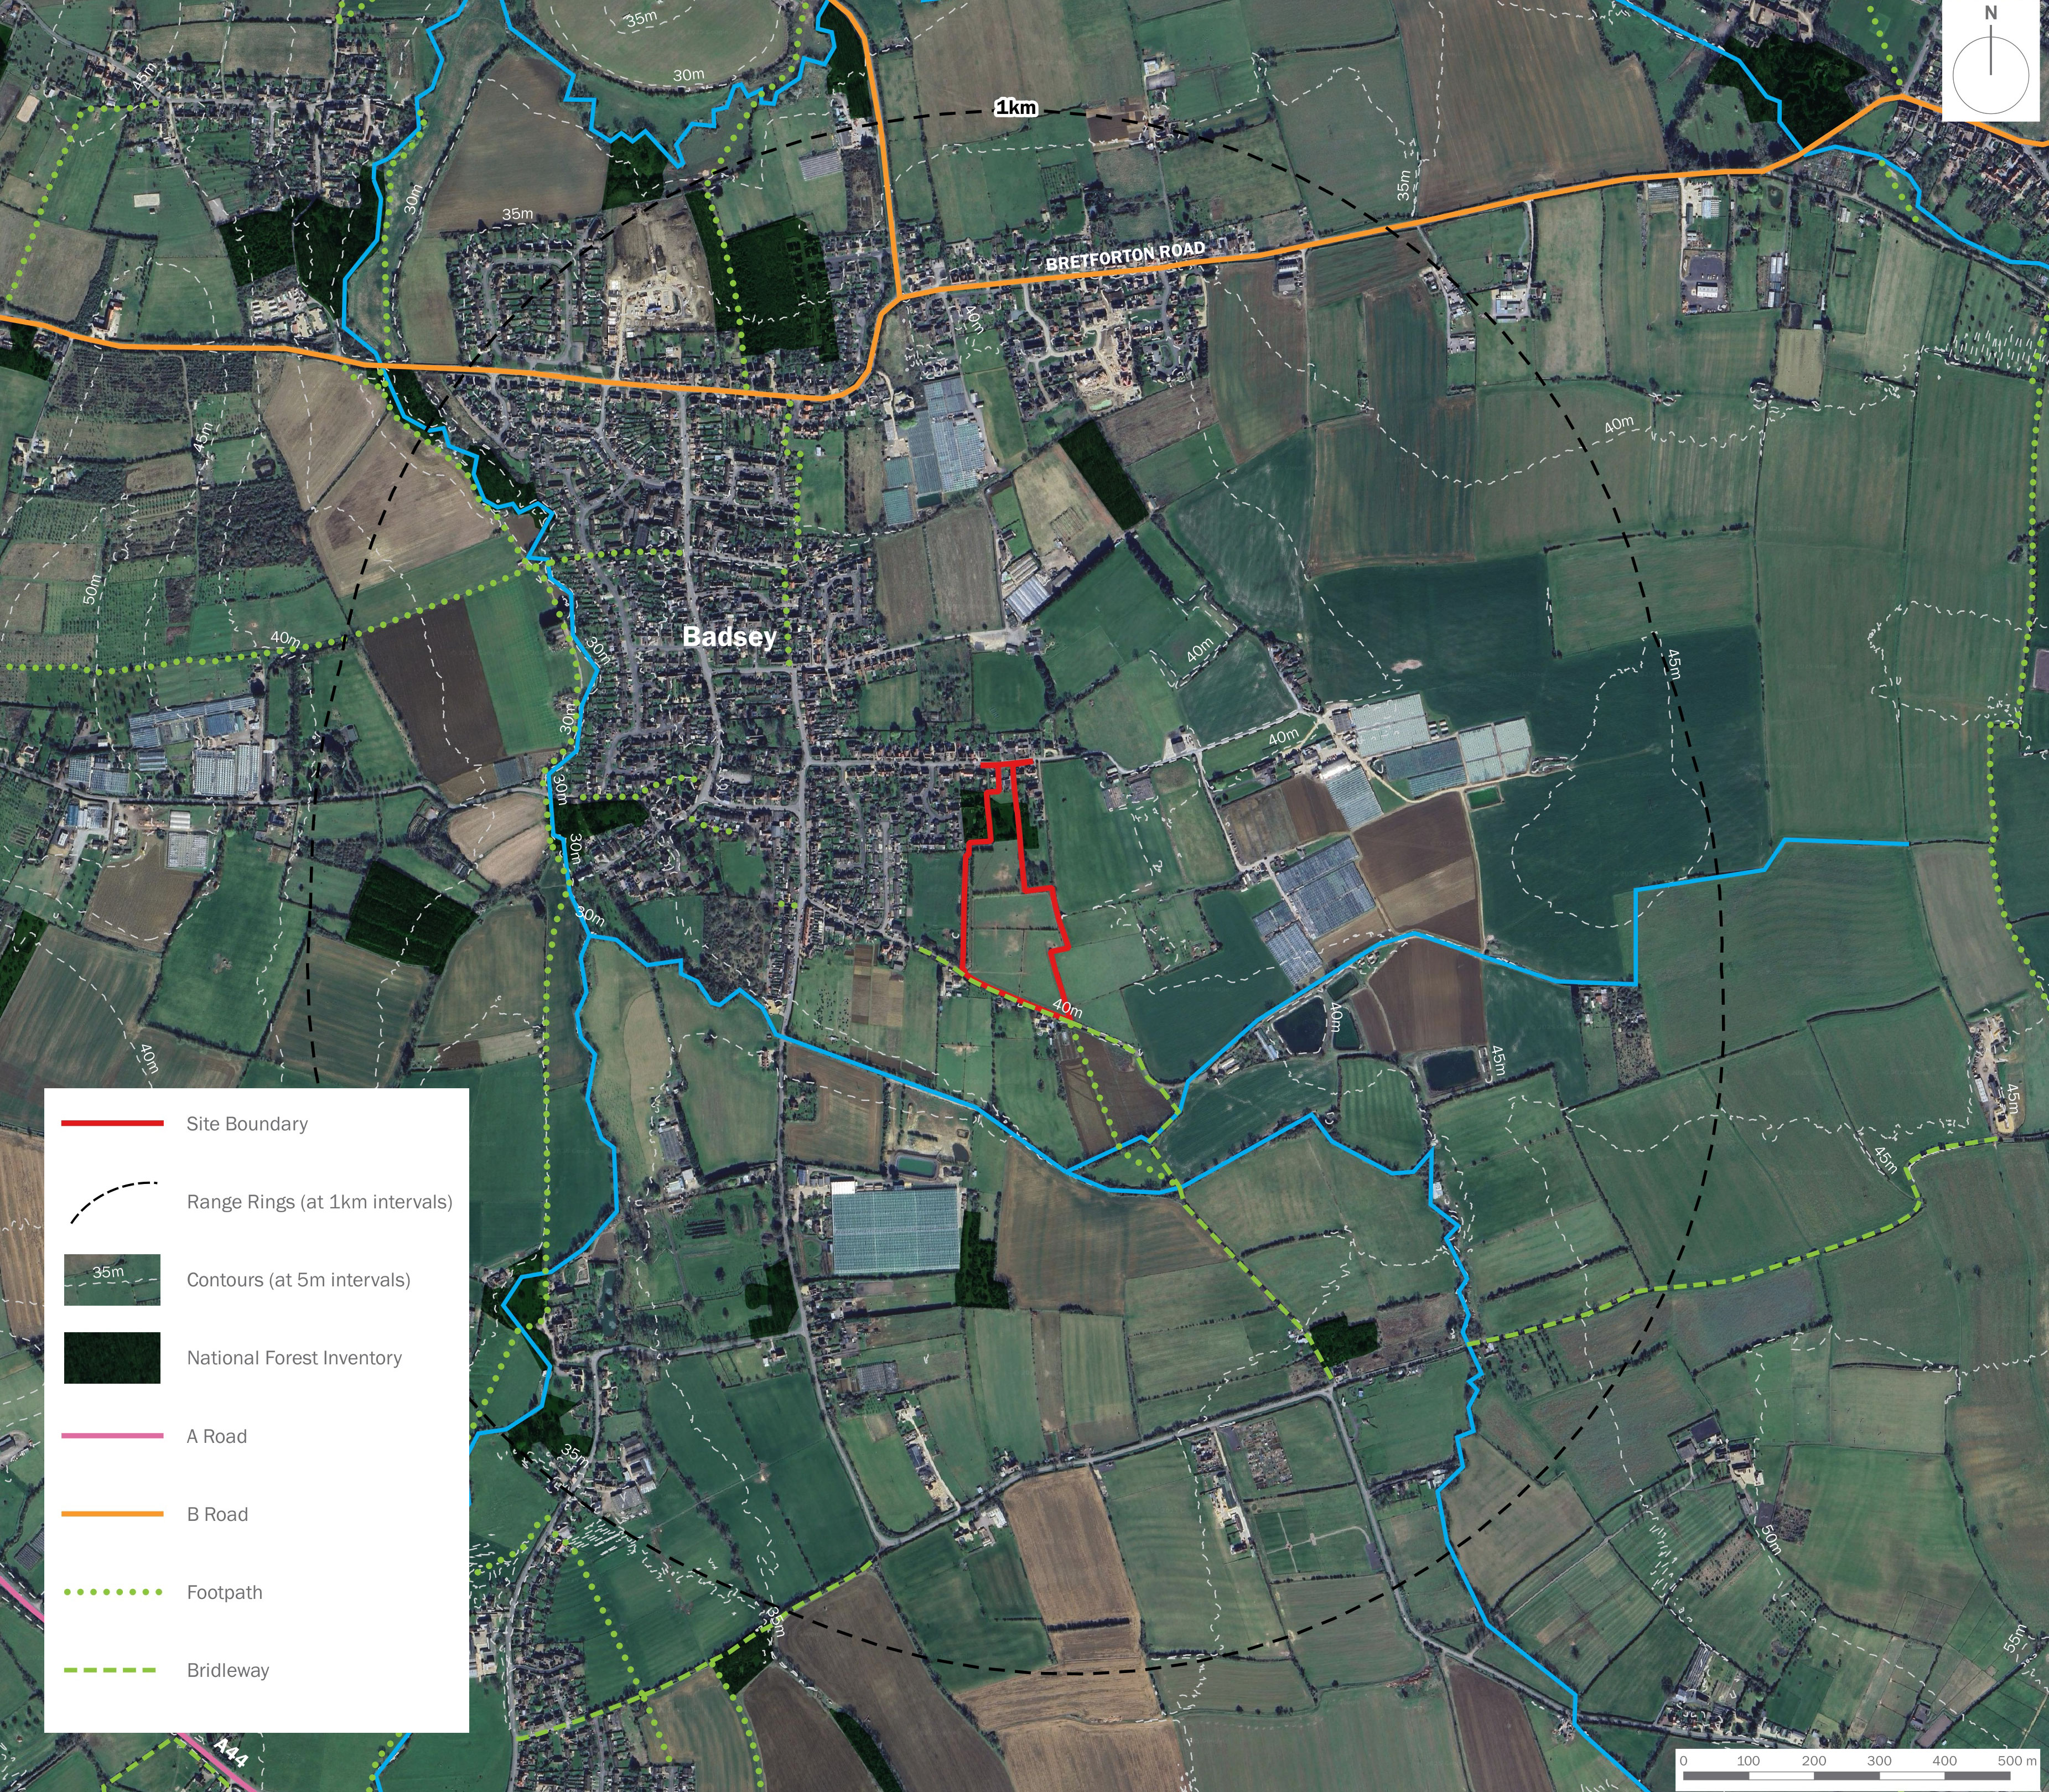
Task: Click the orange B Road legend line
Action: pyautogui.click(x=112, y=1514)
